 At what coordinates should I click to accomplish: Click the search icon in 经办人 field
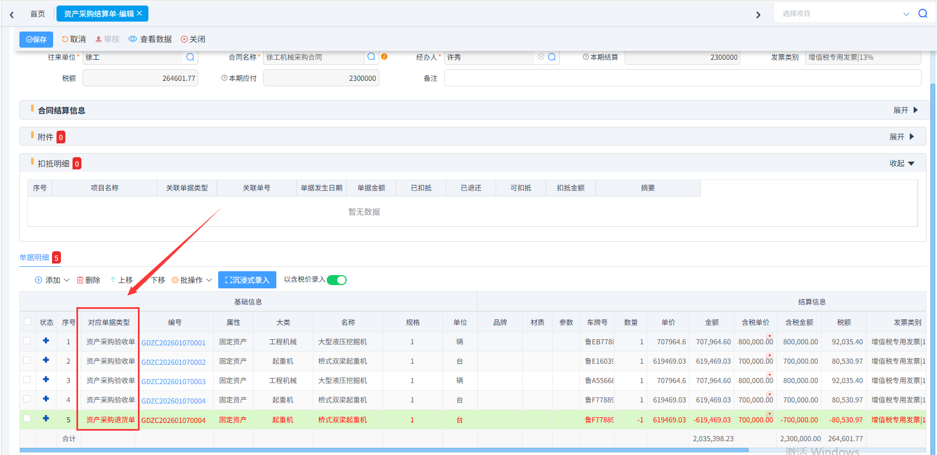click(x=552, y=57)
